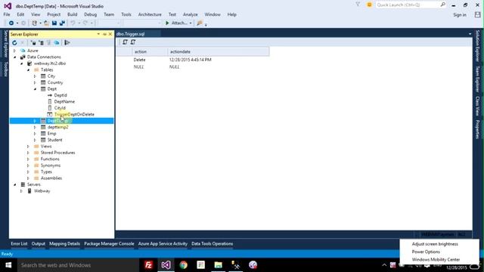Click the green Start Attach play icon
The height and width of the screenshot is (272, 484).
tap(167, 23)
